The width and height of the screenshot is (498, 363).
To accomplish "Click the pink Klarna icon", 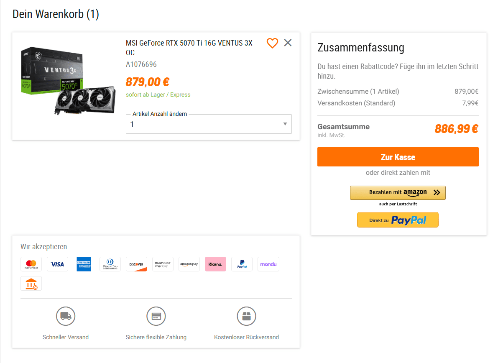I will 215,264.
